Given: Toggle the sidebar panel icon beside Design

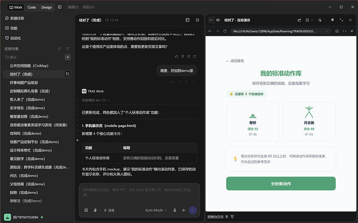Looking at the screenshot, I should click(x=60, y=7).
